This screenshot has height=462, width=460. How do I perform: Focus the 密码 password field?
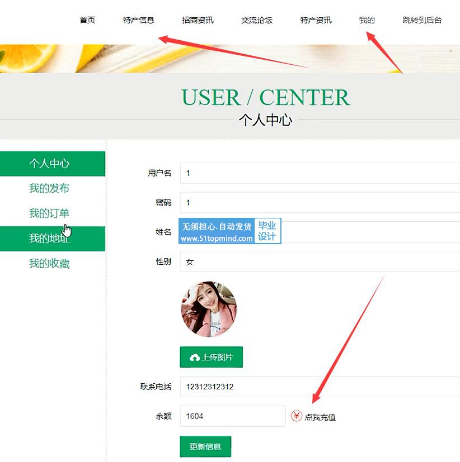[320, 203]
